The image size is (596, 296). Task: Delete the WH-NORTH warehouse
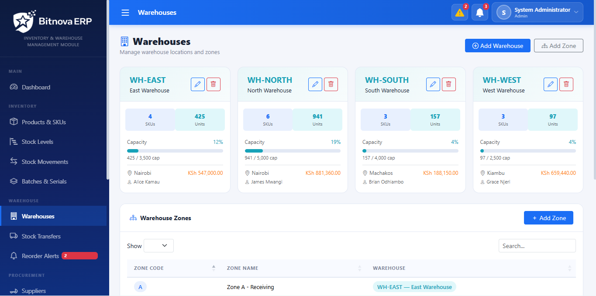[331, 84]
